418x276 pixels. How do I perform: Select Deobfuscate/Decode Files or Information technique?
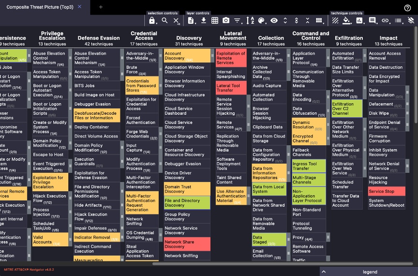click(x=96, y=115)
